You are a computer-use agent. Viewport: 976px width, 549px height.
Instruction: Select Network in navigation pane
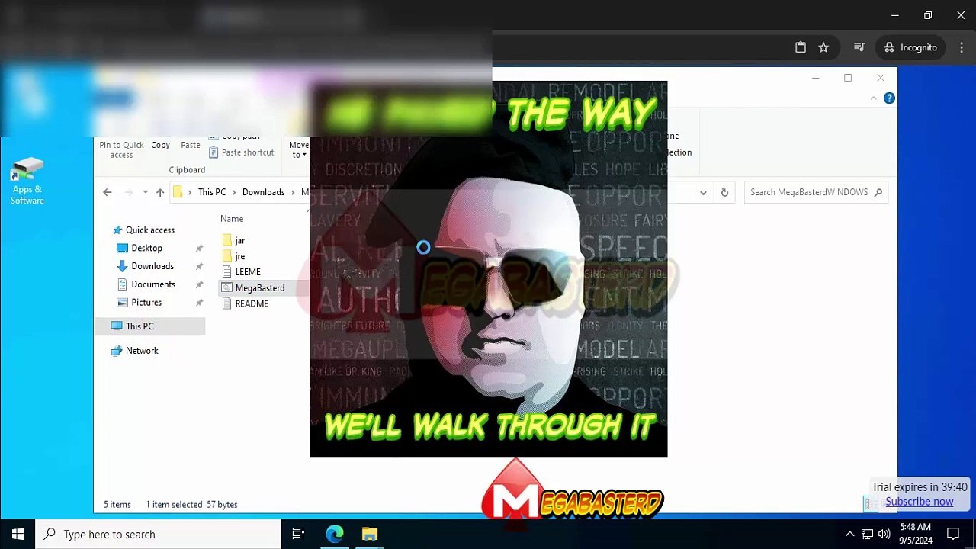coord(142,351)
